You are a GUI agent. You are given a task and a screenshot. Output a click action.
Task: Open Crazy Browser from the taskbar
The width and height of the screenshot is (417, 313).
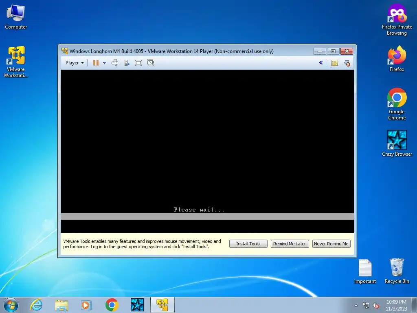click(137, 305)
